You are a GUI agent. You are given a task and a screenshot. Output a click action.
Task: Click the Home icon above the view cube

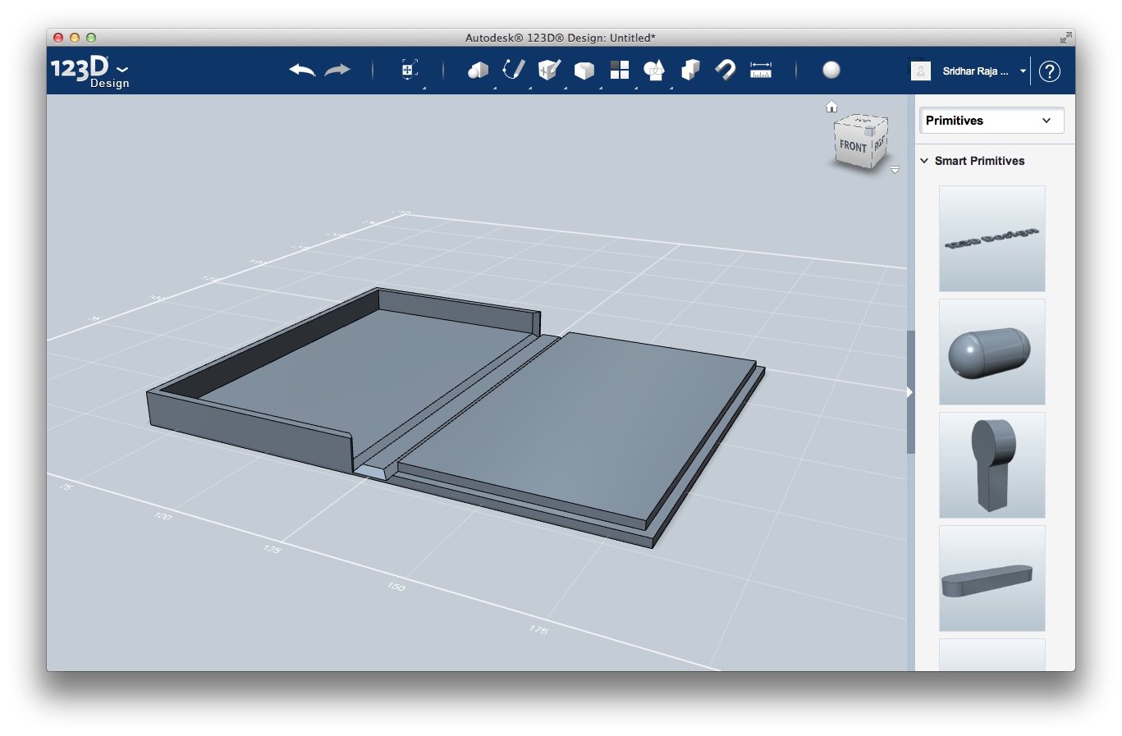(x=831, y=106)
